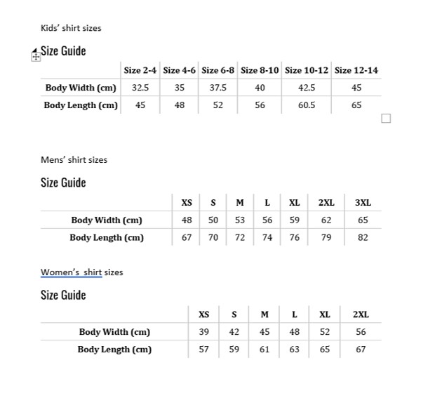Viewport: 428px width, 405px height.
Task: Click "Body Width (cm)" in the kids' table
Action: click(x=81, y=88)
